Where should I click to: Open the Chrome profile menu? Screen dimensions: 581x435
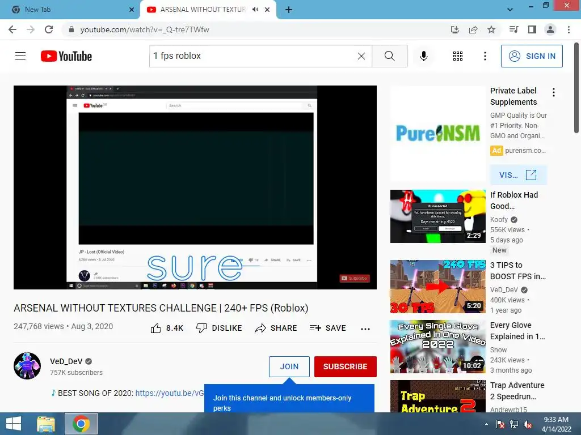tap(550, 29)
